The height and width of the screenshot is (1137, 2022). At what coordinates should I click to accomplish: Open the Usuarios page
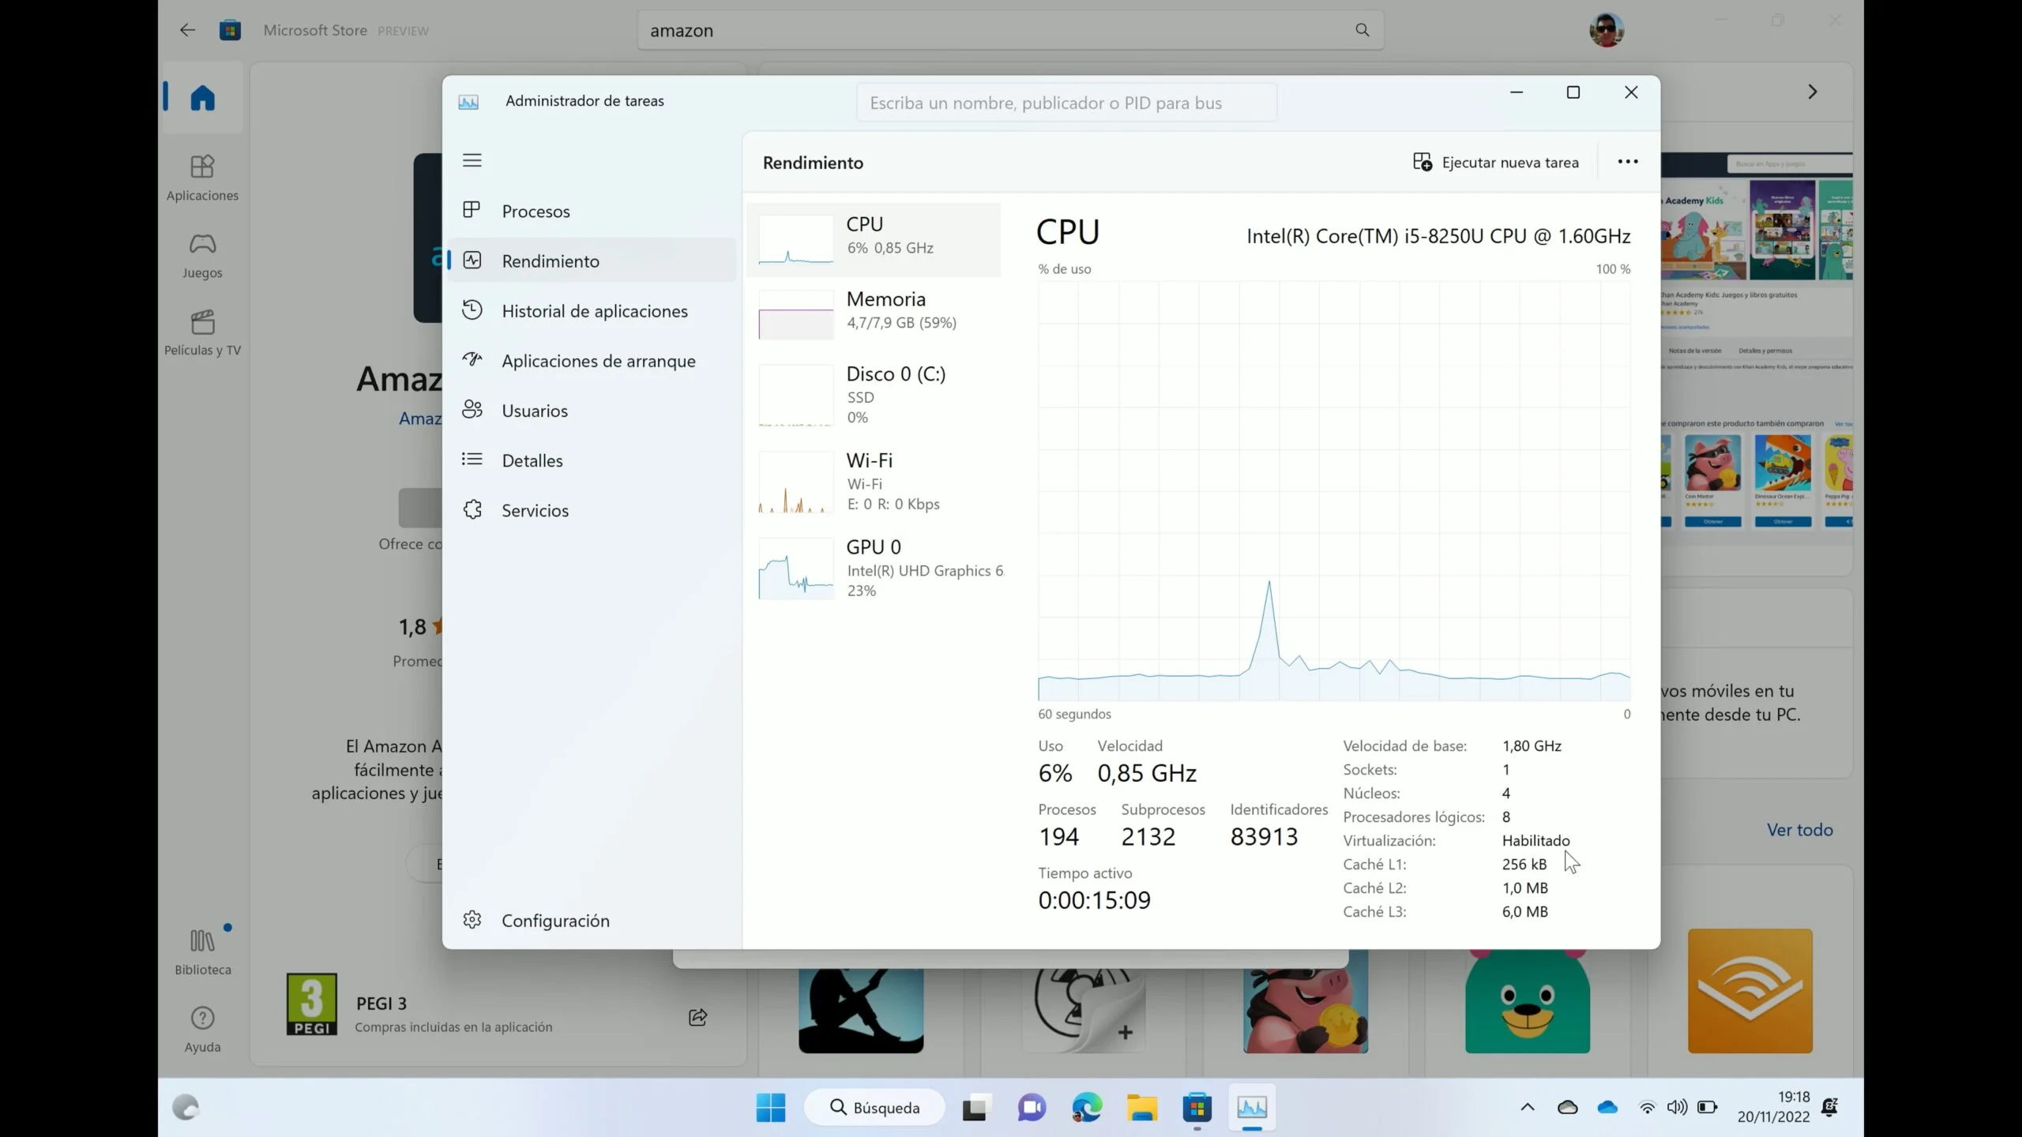pyautogui.click(x=592, y=410)
